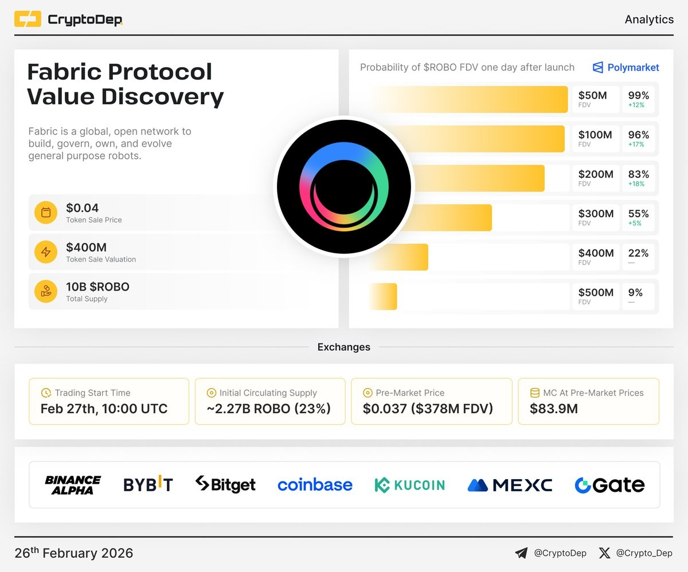Click the $400M token sale valuation value
The width and height of the screenshot is (688, 572).
click(x=86, y=248)
